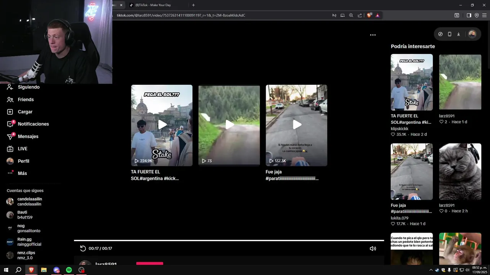The height and width of the screenshot is (275, 490).
Task: Open gray cat suggested video thumbnail
Action: pos(460,171)
